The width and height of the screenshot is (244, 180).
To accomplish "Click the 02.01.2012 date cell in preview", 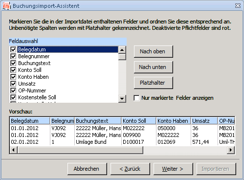I will (x=24, y=142).
